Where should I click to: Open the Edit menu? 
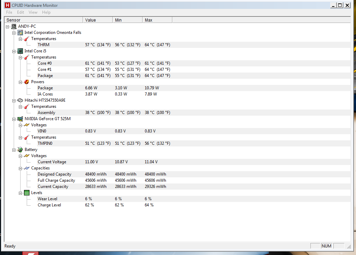pos(21,12)
